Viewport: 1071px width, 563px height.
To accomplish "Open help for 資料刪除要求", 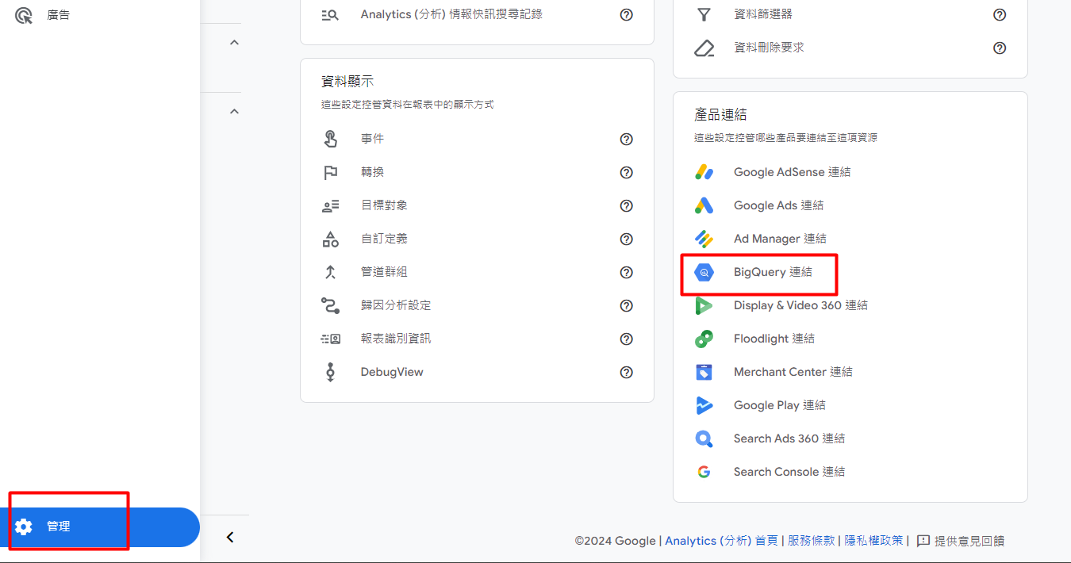I will click(1000, 48).
